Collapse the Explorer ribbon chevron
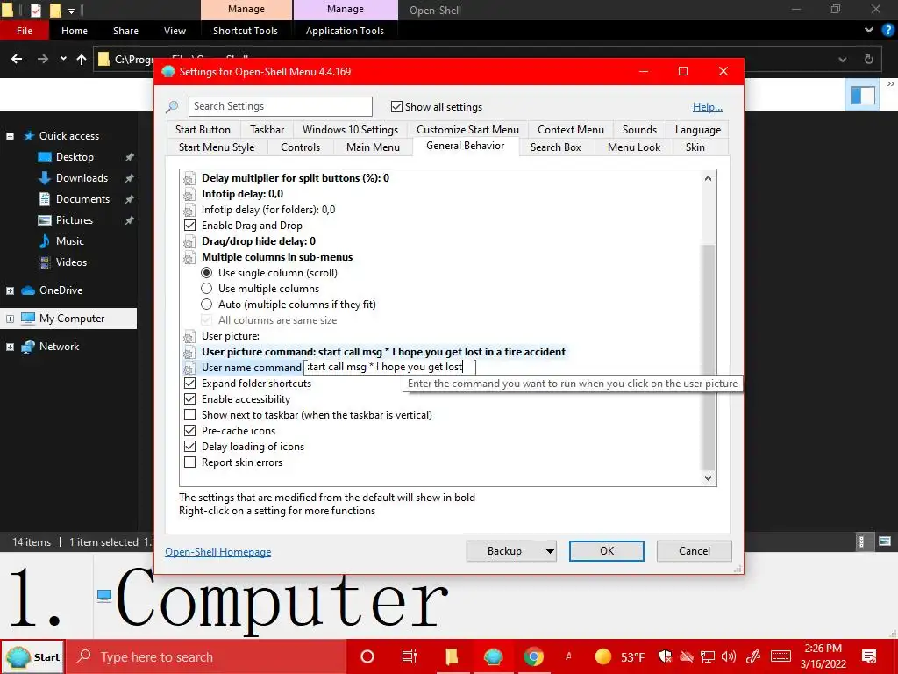Image resolution: width=898 pixels, height=674 pixels. [x=869, y=31]
